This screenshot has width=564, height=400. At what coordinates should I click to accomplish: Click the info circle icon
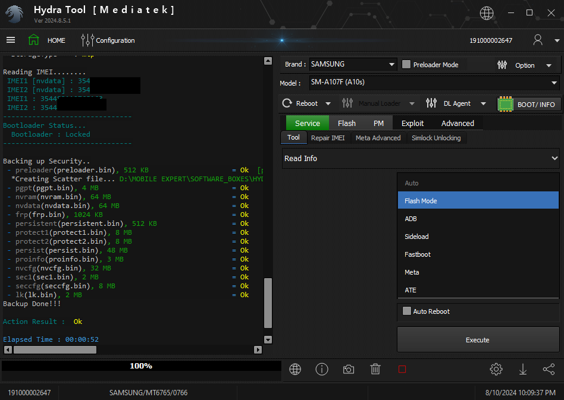[322, 369]
